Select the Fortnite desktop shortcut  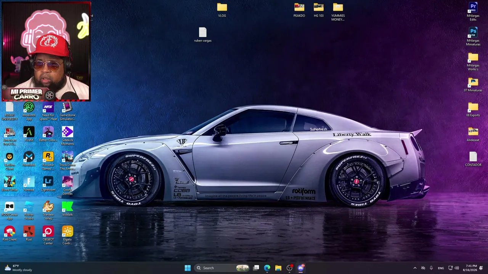tap(29, 184)
